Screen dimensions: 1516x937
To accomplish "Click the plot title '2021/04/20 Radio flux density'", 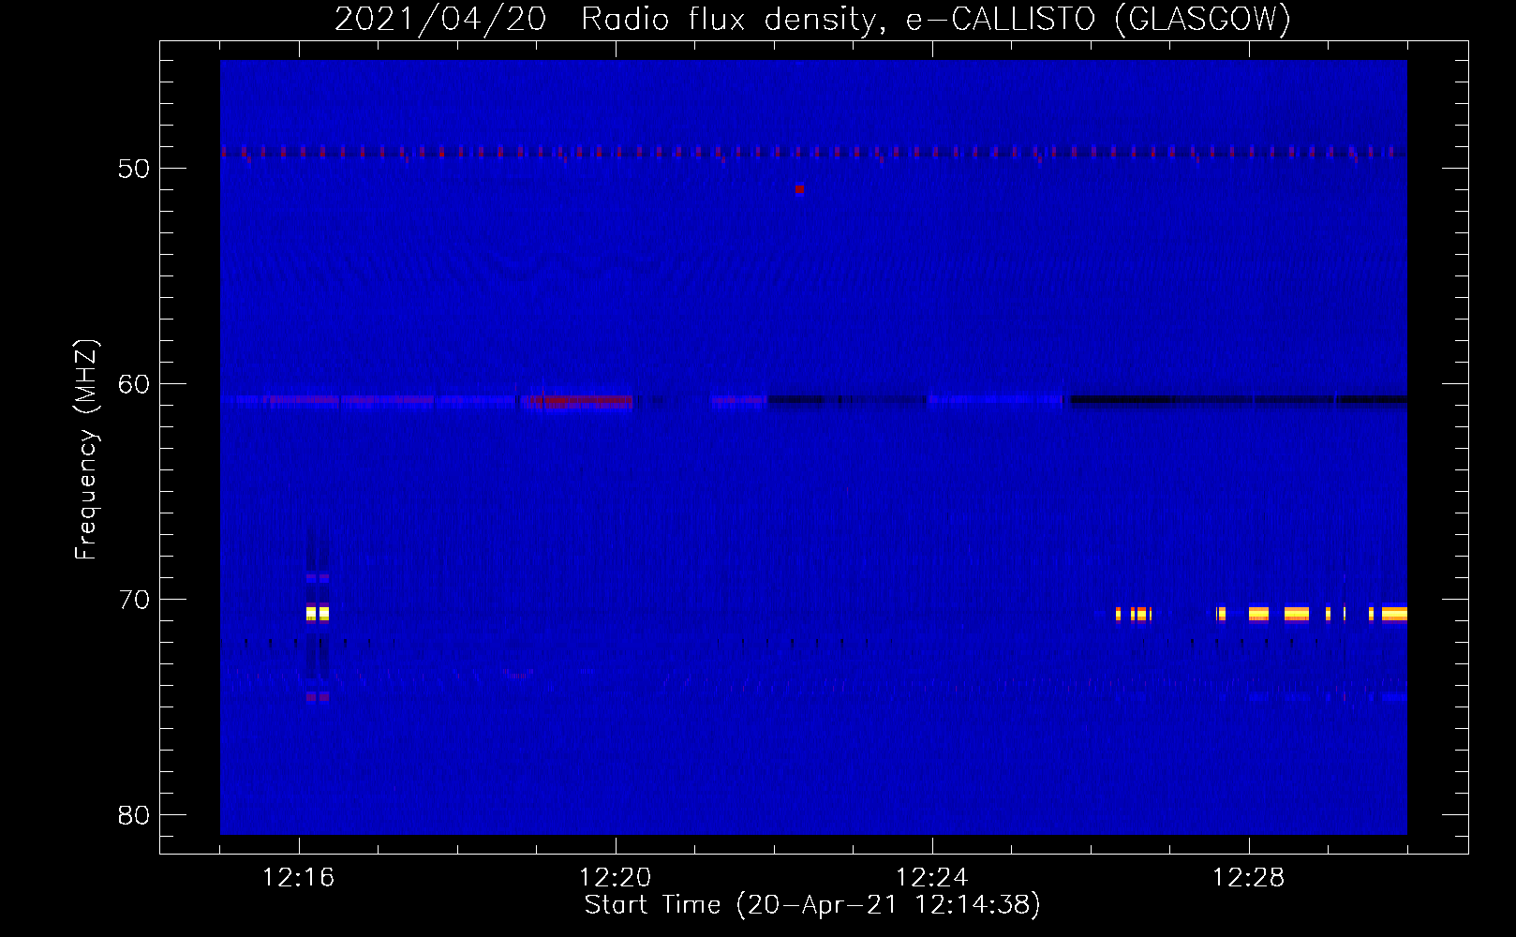I will point(609,19).
